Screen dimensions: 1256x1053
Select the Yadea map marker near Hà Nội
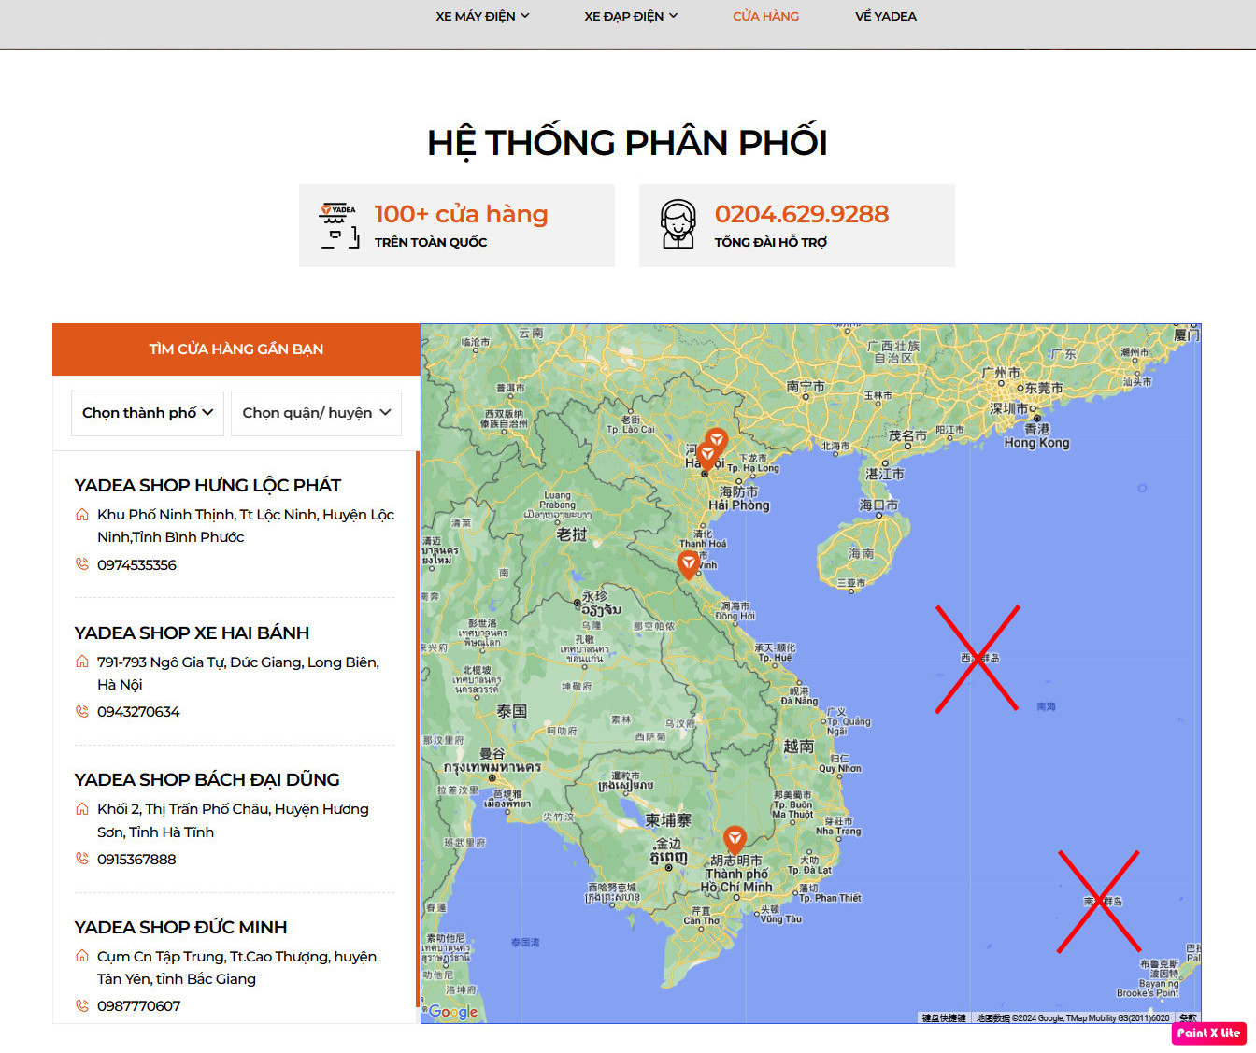708,451
